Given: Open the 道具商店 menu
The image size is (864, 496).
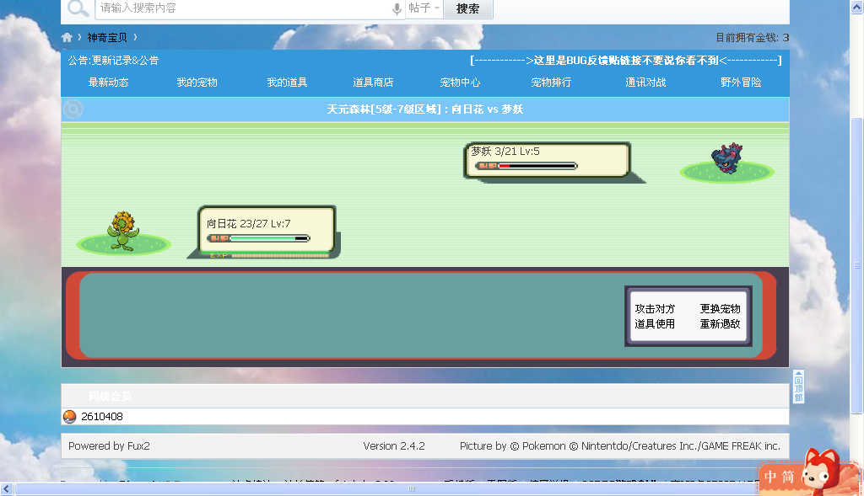Looking at the screenshot, I should click(373, 83).
